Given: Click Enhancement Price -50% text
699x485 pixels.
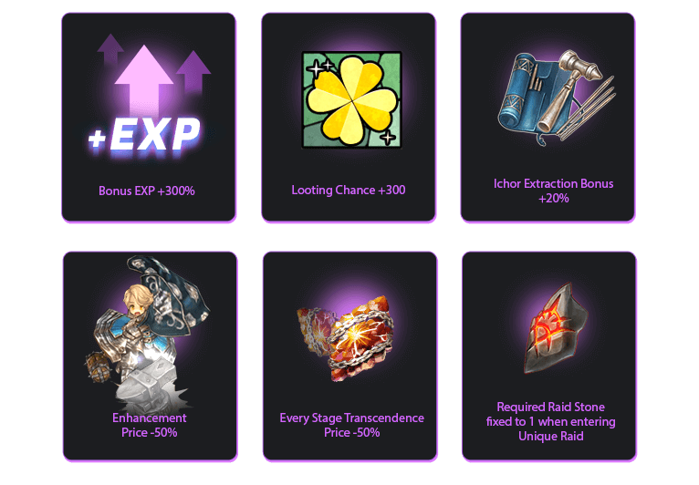Looking at the screenshot, I should [x=150, y=426].
